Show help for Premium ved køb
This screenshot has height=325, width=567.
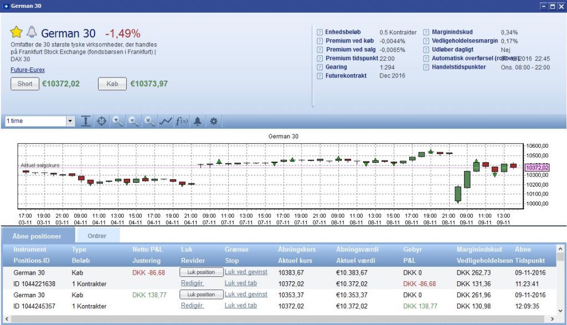pos(319,41)
